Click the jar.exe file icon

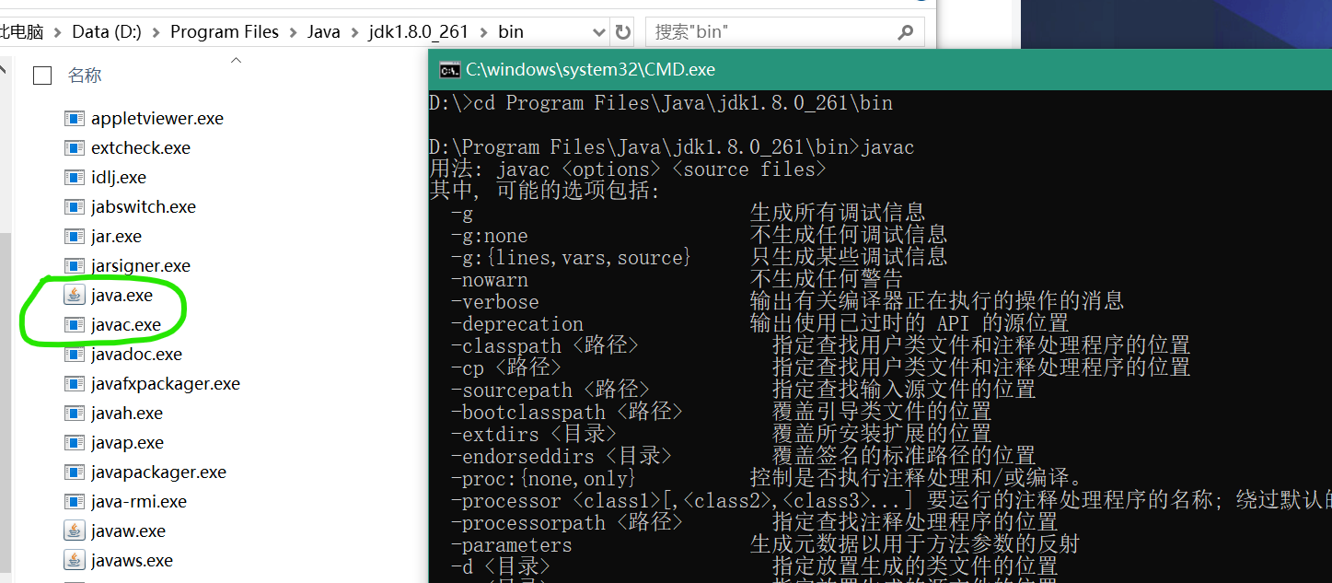click(75, 236)
